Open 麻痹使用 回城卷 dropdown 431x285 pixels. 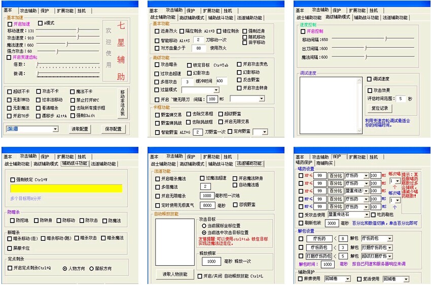click(348, 279)
